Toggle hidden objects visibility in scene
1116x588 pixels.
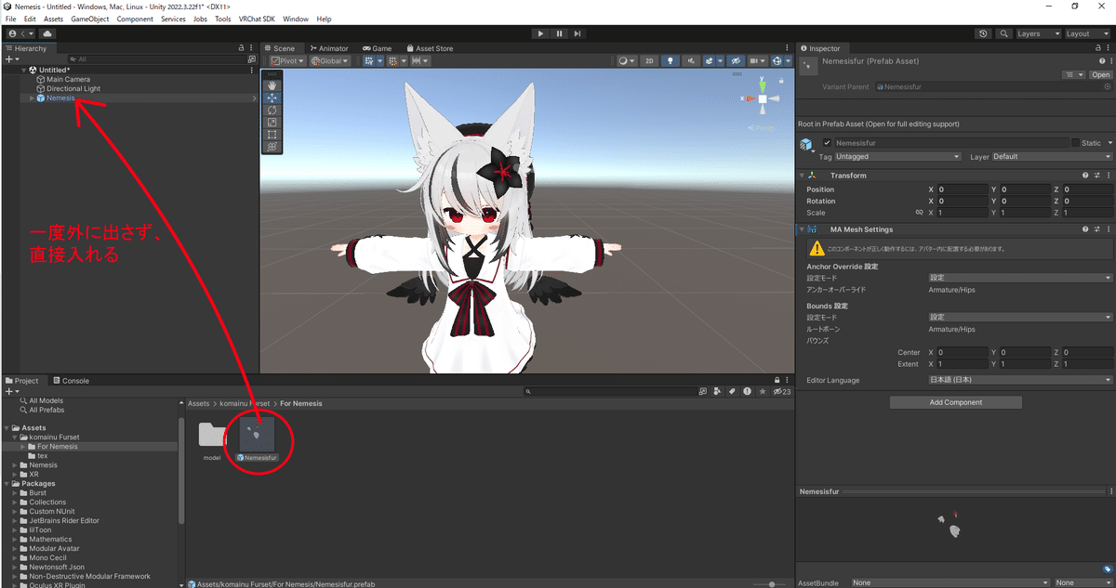coord(735,61)
